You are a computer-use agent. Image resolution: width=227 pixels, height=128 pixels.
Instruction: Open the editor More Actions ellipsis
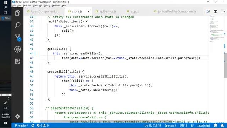pos(223,11)
